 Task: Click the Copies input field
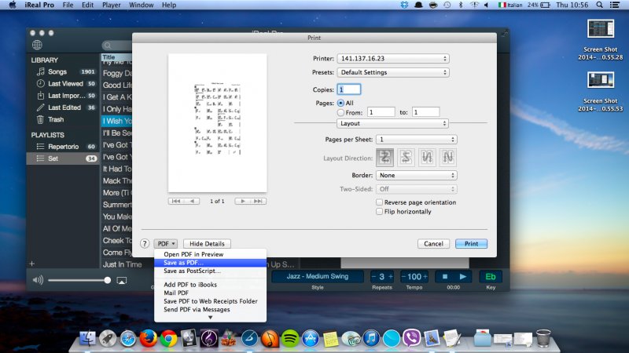[348, 89]
